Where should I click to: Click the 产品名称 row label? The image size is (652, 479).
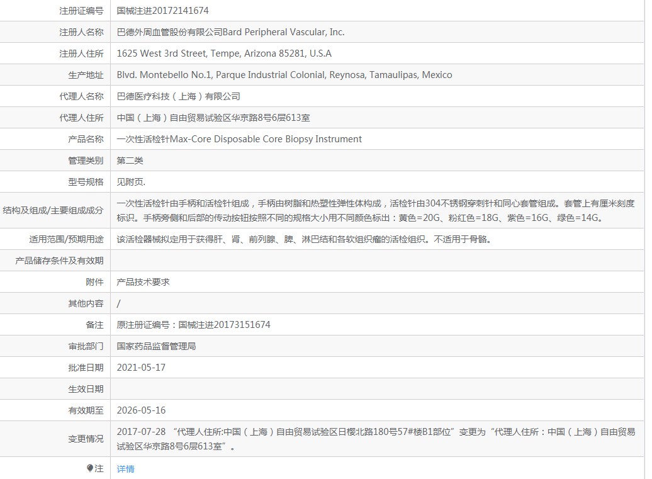click(x=86, y=139)
